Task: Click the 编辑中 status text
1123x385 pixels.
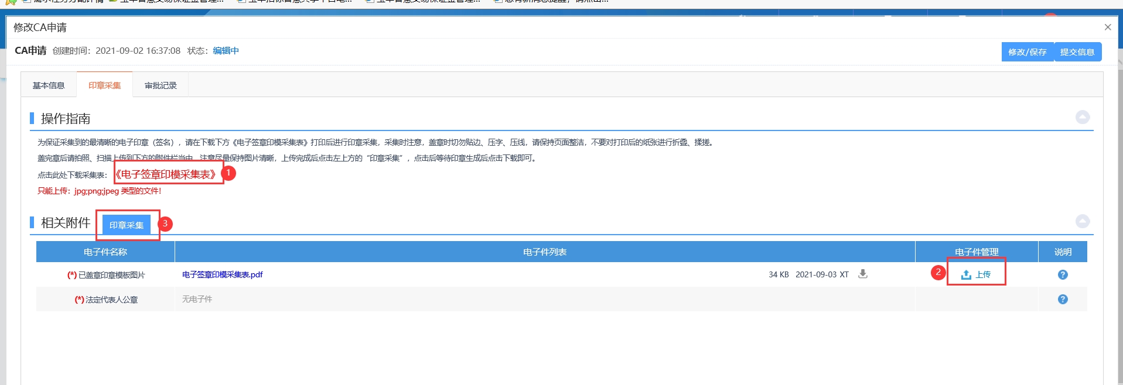Action: coord(226,51)
